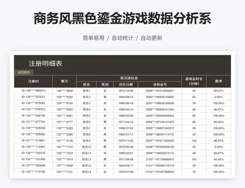This screenshot has height=188, width=245.
Task: Click account cell 138****9858
Action: [65, 91]
